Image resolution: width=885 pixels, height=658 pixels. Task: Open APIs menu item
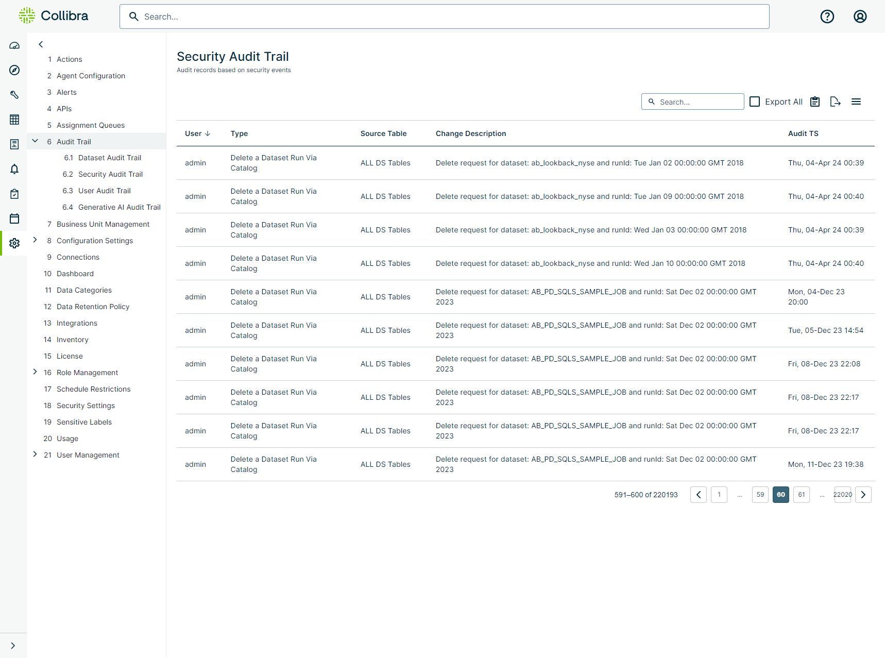(x=64, y=109)
